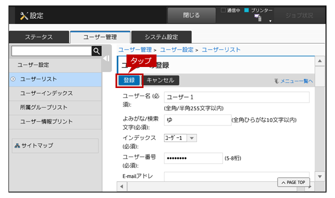This screenshot has height=198, width=335.
Task: Follow the メニュー一覧へ link
Action: (x=296, y=81)
